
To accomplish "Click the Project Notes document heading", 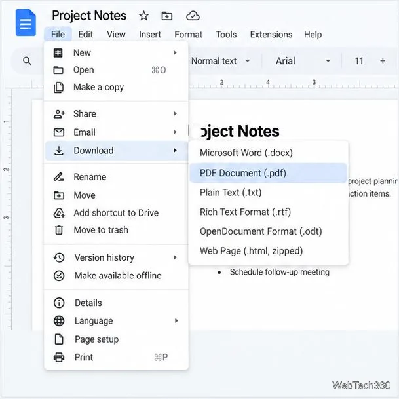I will [x=240, y=132].
